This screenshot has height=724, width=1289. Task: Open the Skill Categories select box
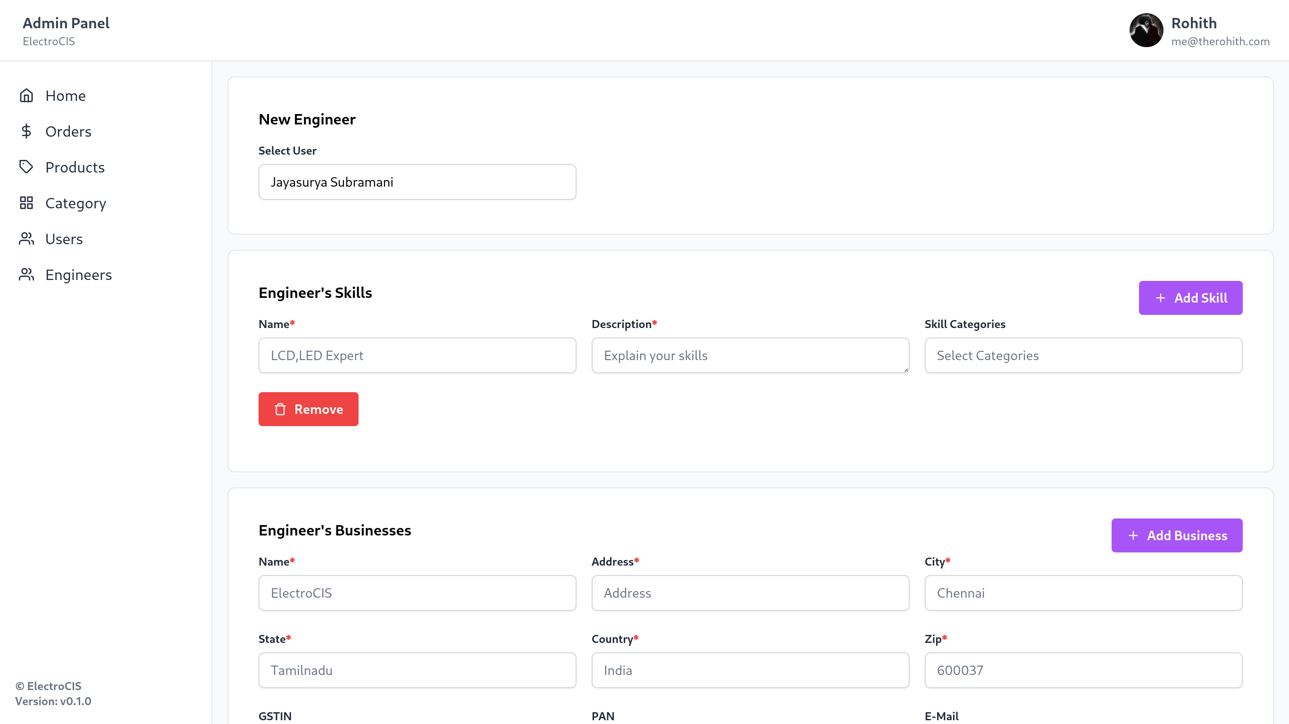tap(1083, 355)
